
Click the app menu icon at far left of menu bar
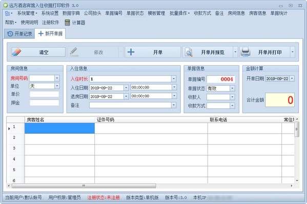pos(8,13)
